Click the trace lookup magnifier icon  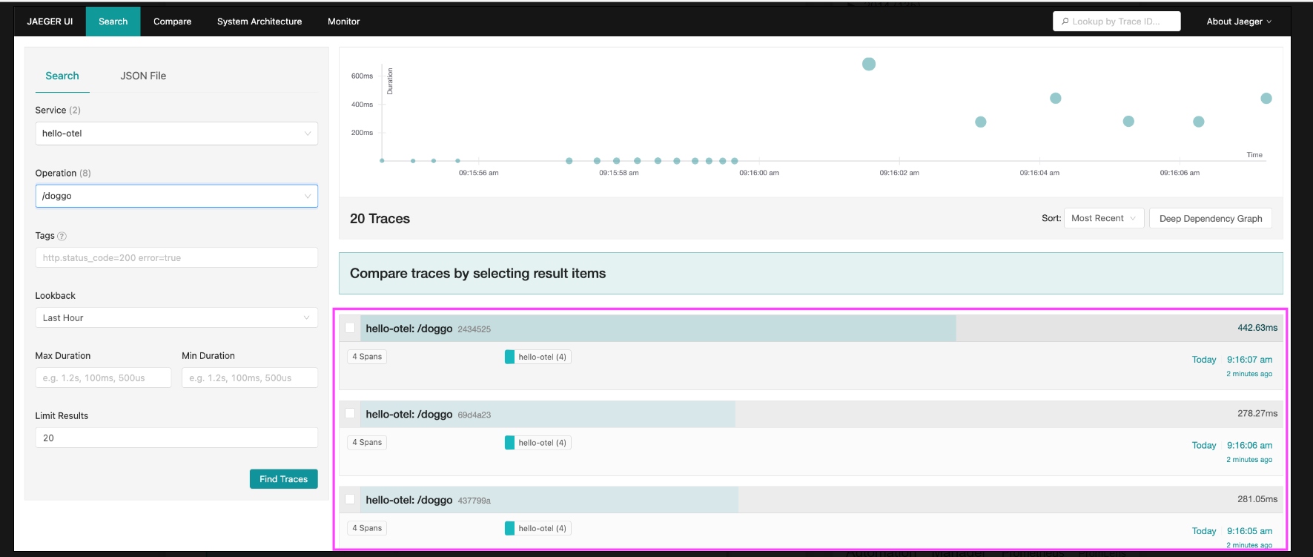(1065, 22)
